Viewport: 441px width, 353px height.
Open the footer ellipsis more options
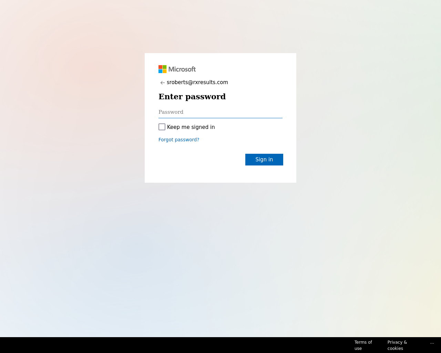pyautogui.click(x=432, y=342)
